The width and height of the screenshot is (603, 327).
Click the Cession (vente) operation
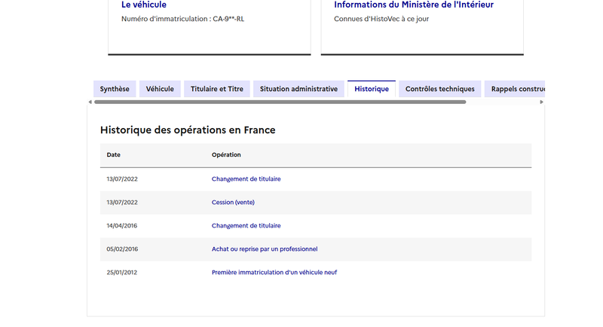point(233,203)
